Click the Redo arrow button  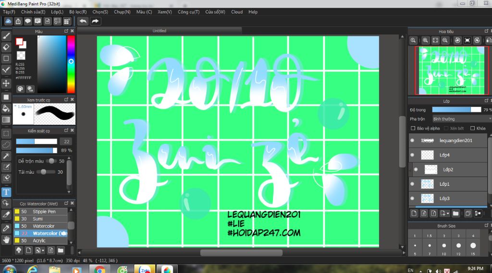click(96, 21)
